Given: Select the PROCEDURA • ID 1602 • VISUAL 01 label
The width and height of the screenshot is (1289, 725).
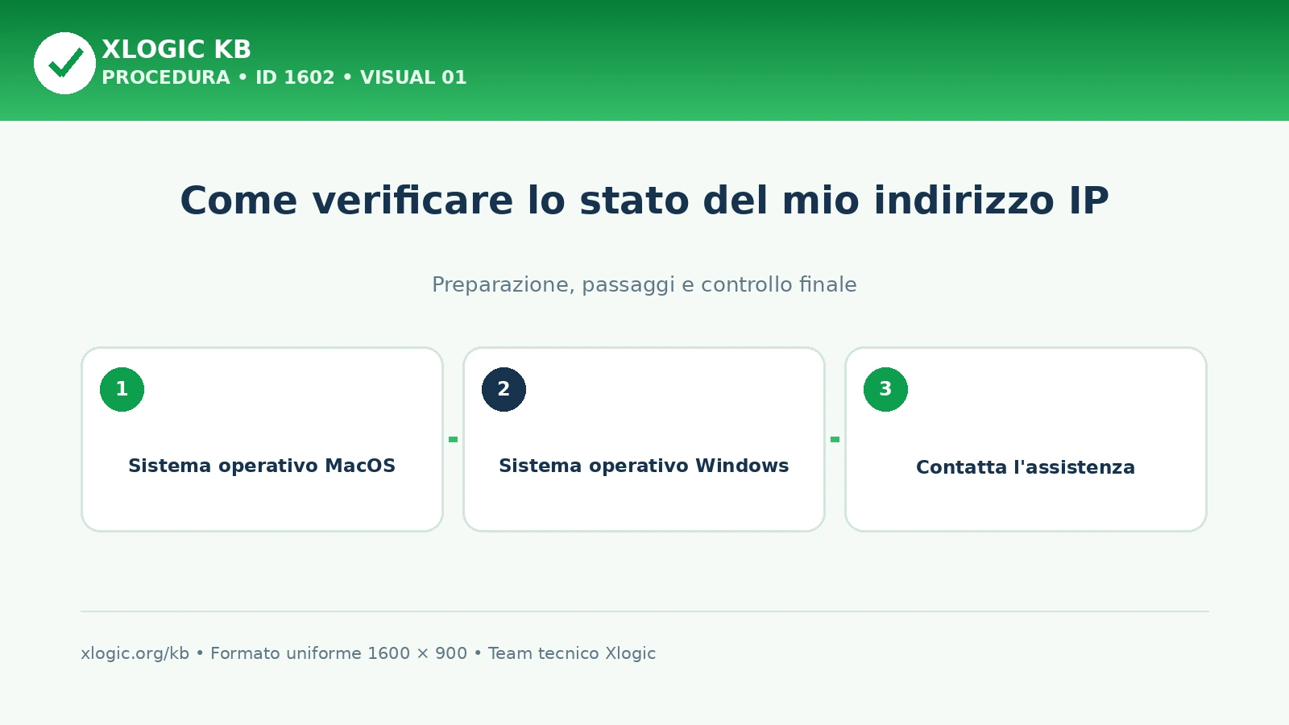Looking at the screenshot, I should (x=284, y=77).
